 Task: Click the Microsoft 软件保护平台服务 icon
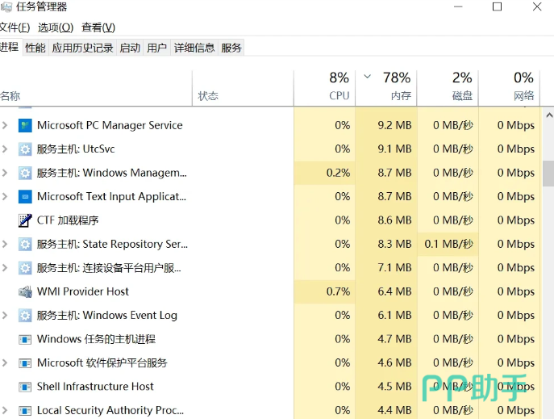tap(25, 363)
